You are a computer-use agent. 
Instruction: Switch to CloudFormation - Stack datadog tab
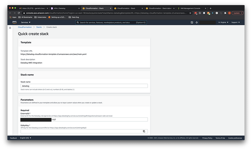click(x=160, y=8)
